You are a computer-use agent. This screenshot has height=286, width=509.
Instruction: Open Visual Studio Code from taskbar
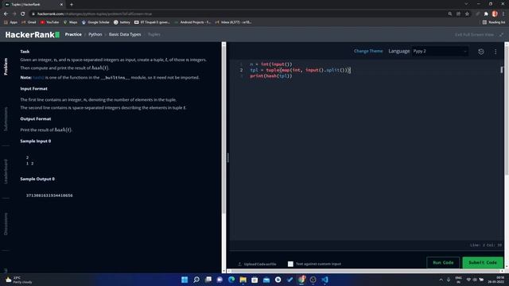[324, 280]
